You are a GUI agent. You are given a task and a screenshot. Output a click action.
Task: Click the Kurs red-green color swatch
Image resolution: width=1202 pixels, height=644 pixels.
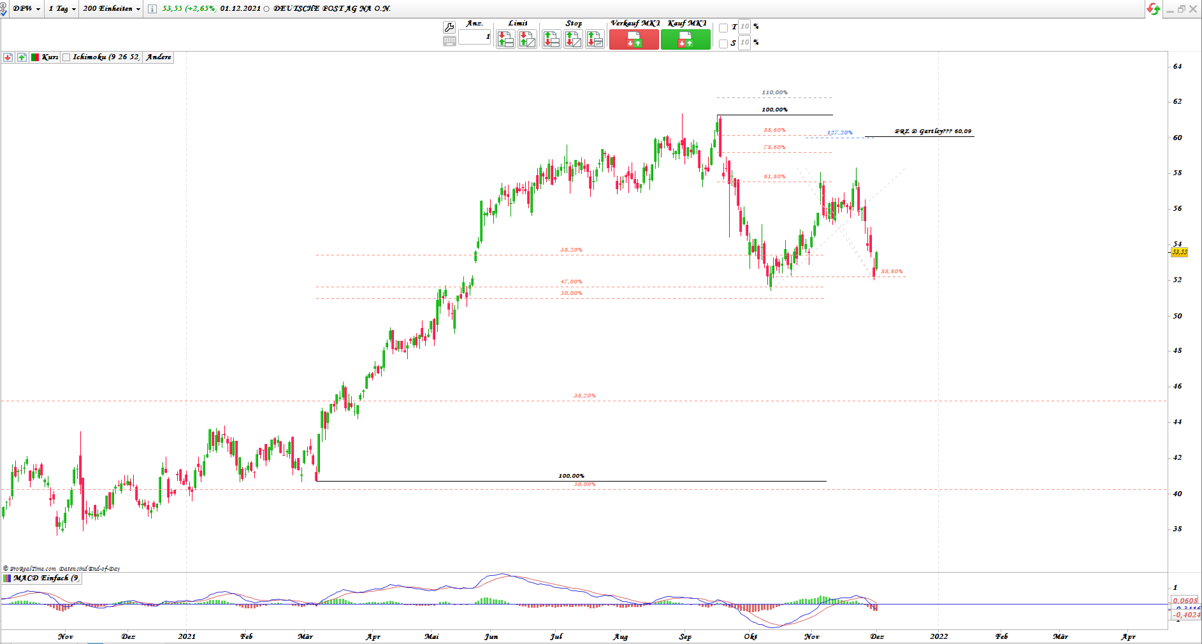36,57
